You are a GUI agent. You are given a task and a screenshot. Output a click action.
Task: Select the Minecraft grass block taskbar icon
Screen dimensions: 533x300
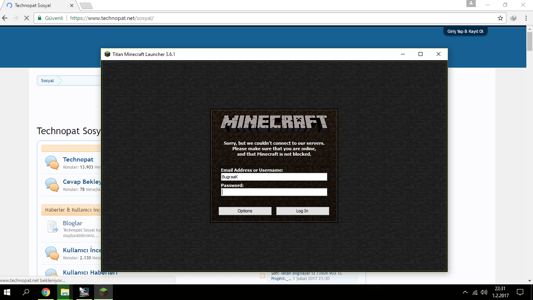103,292
